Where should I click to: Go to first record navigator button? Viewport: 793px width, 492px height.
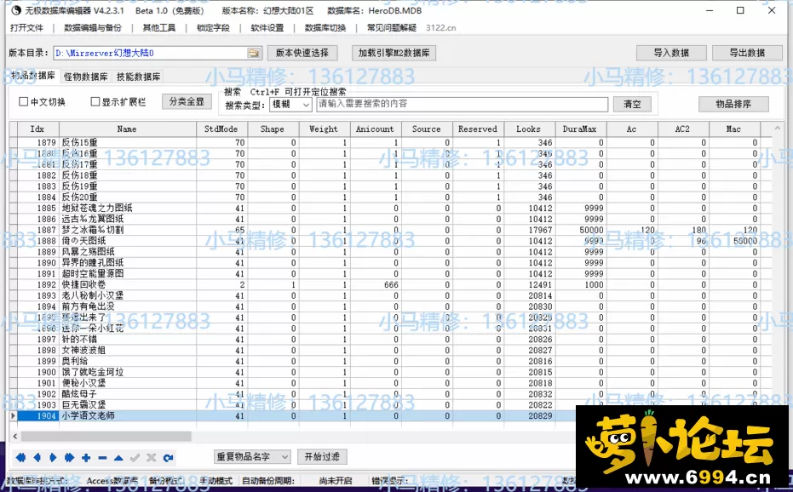coord(20,458)
